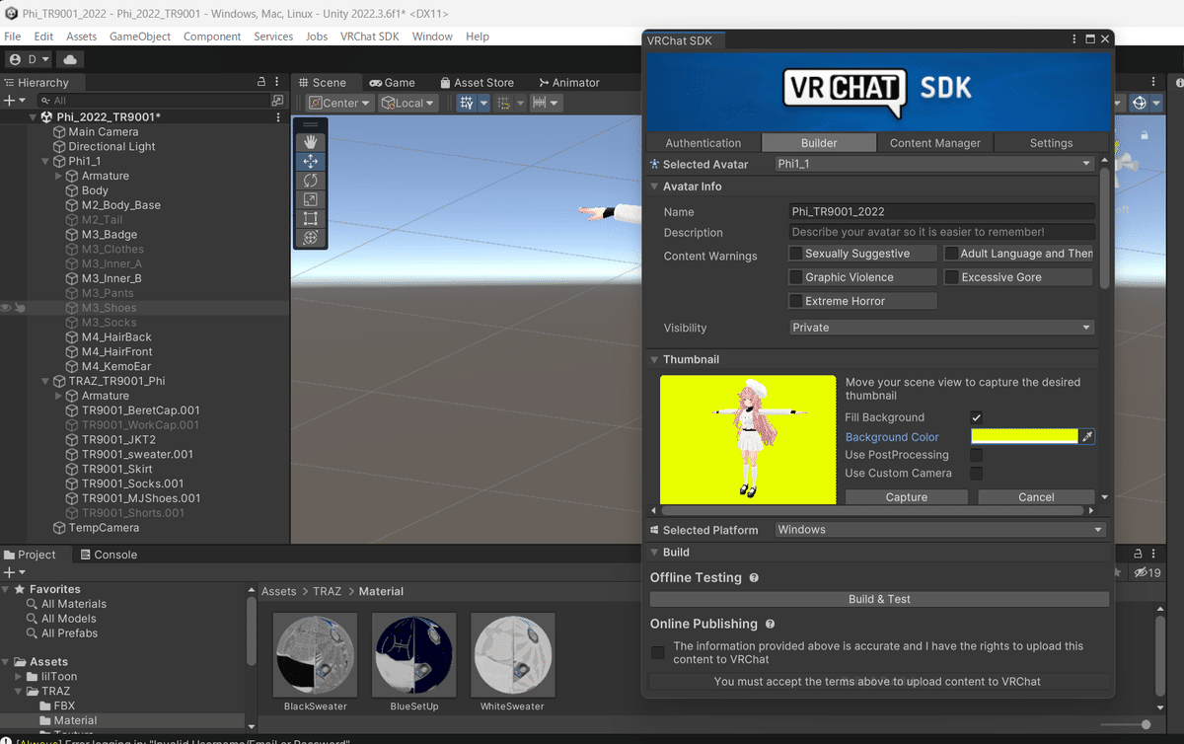The height and width of the screenshot is (744, 1184).
Task: Enable the Use PostProcessing checkbox
Action: (x=977, y=455)
